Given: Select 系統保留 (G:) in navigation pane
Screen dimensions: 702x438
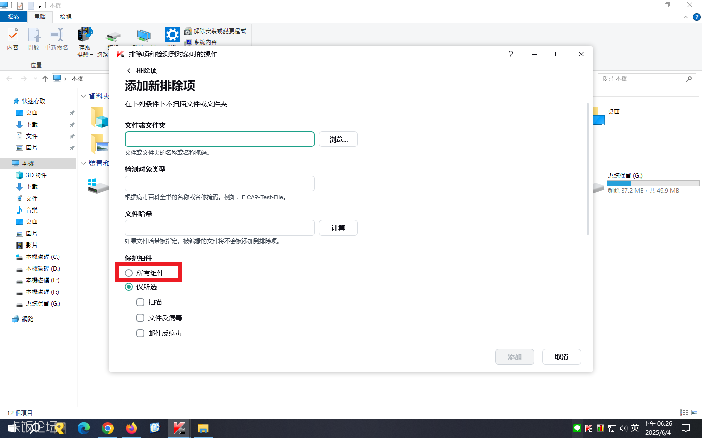Looking at the screenshot, I should click(x=43, y=304).
